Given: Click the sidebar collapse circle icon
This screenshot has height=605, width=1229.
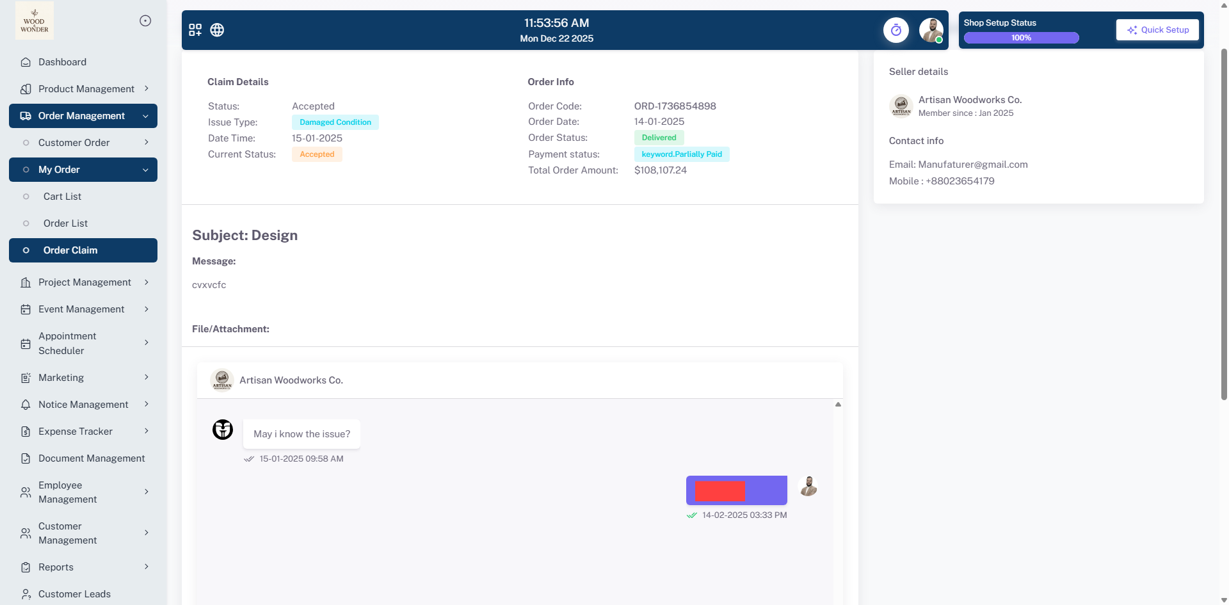Looking at the screenshot, I should tap(145, 21).
